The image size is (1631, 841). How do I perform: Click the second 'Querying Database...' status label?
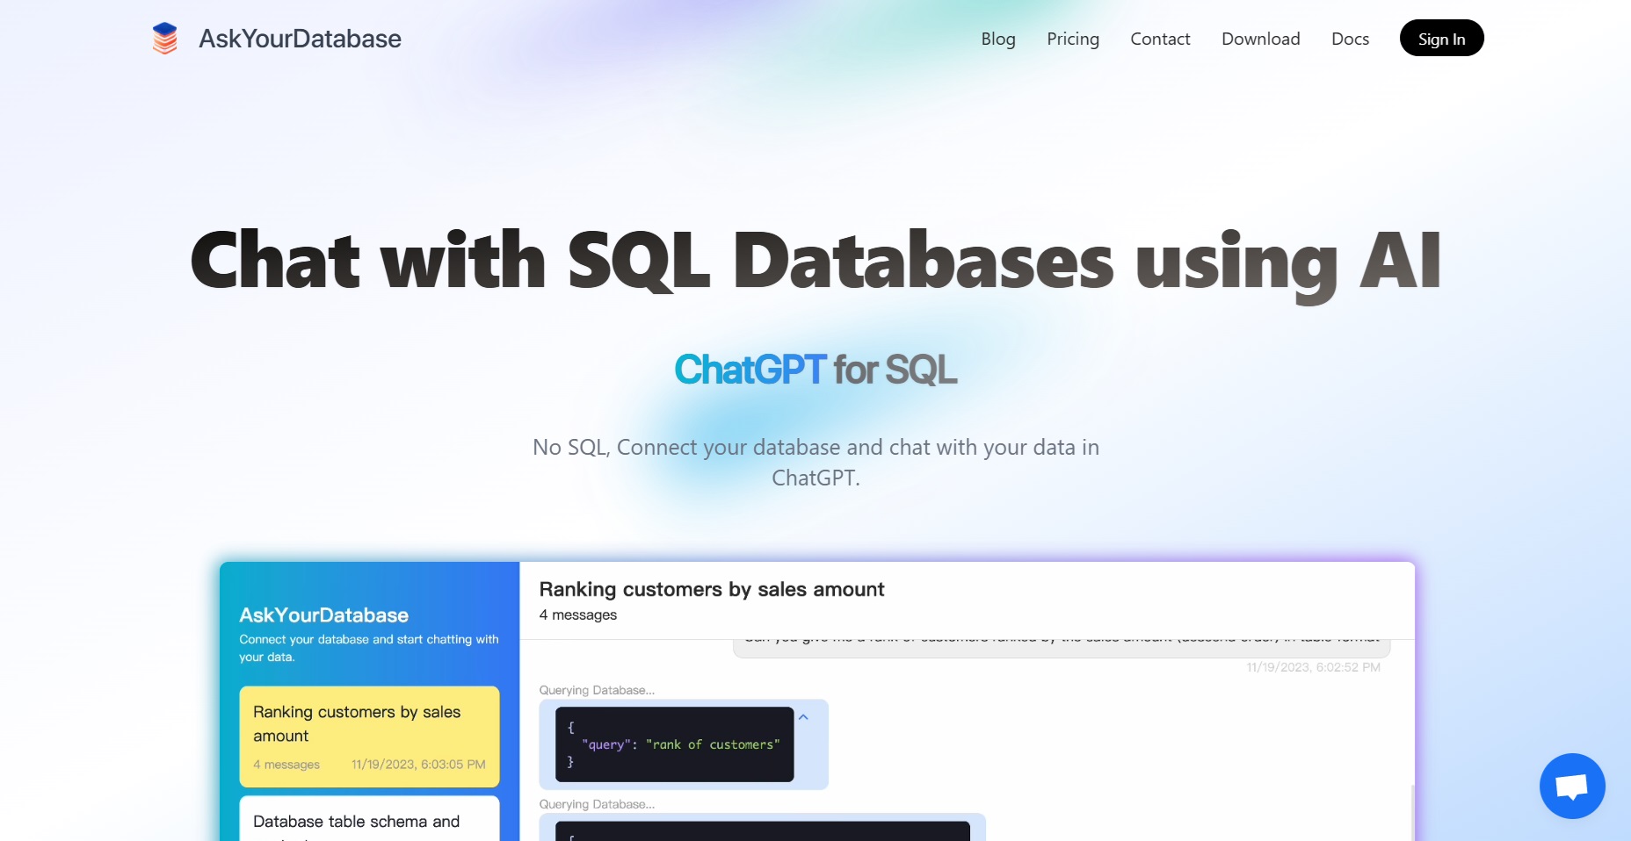[x=597, y=804]
